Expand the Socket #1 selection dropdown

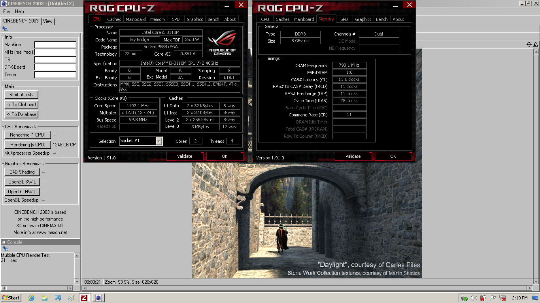[x=159, y=141]
